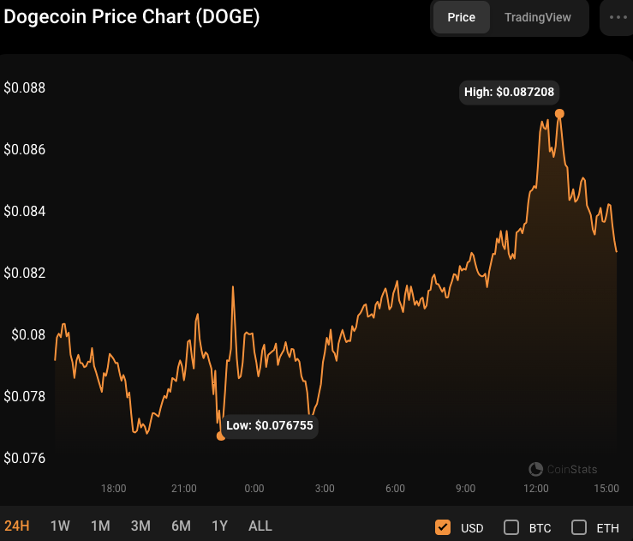Enable the BTC currency checkbox
The image size is (633, 541).
point(511,526)
